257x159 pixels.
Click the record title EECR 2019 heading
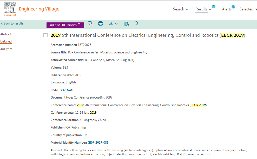click(x=148, y=35)
